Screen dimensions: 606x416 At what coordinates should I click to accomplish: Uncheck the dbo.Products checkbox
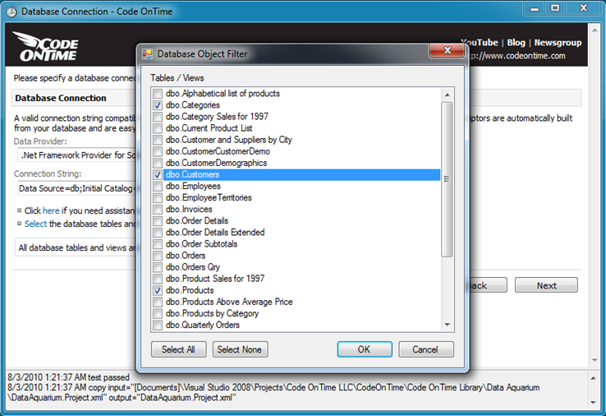click(x=158, y=290)
